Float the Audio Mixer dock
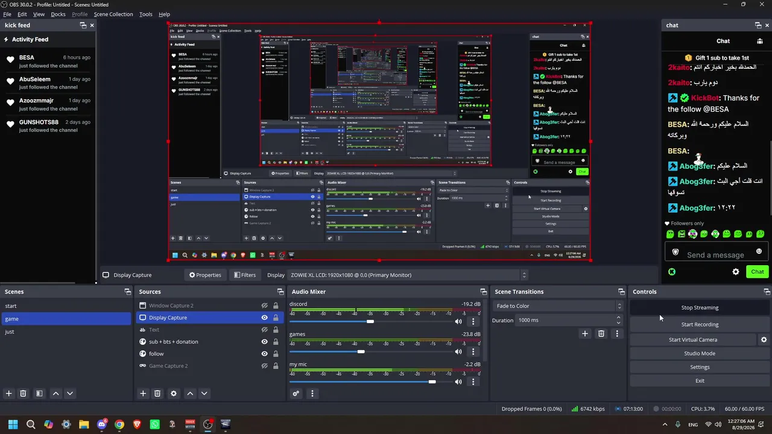 coord(483,292)
